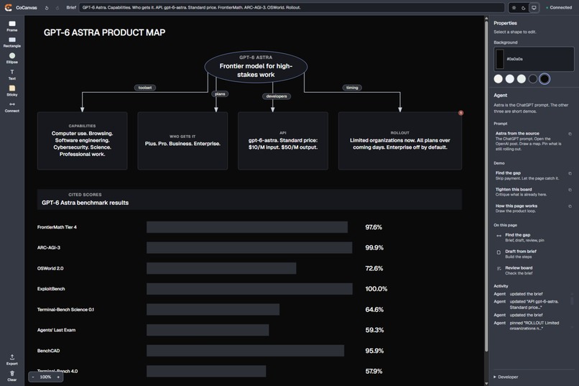This screenshot has height=386, width=579.
Task: Select system theme monitor toggle
Action: tap(534, 8)
